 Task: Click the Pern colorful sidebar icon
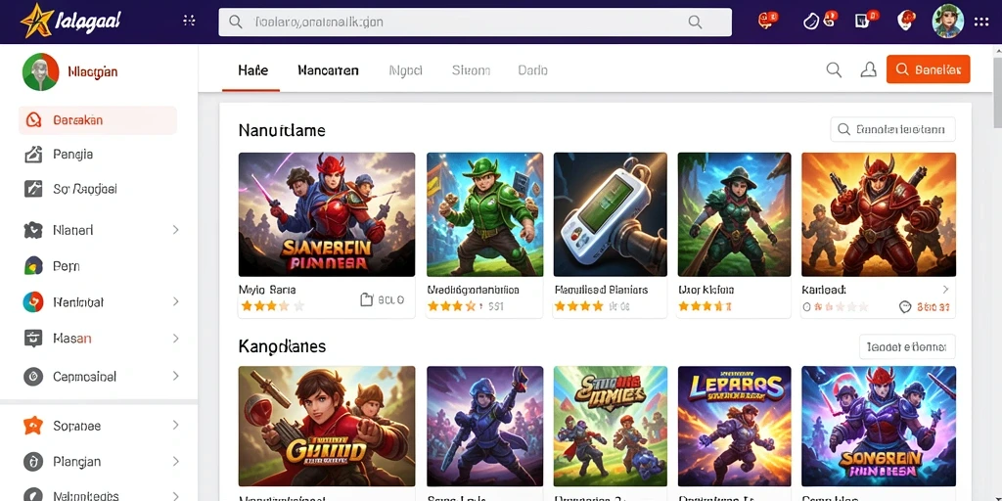tap(33, 266)
